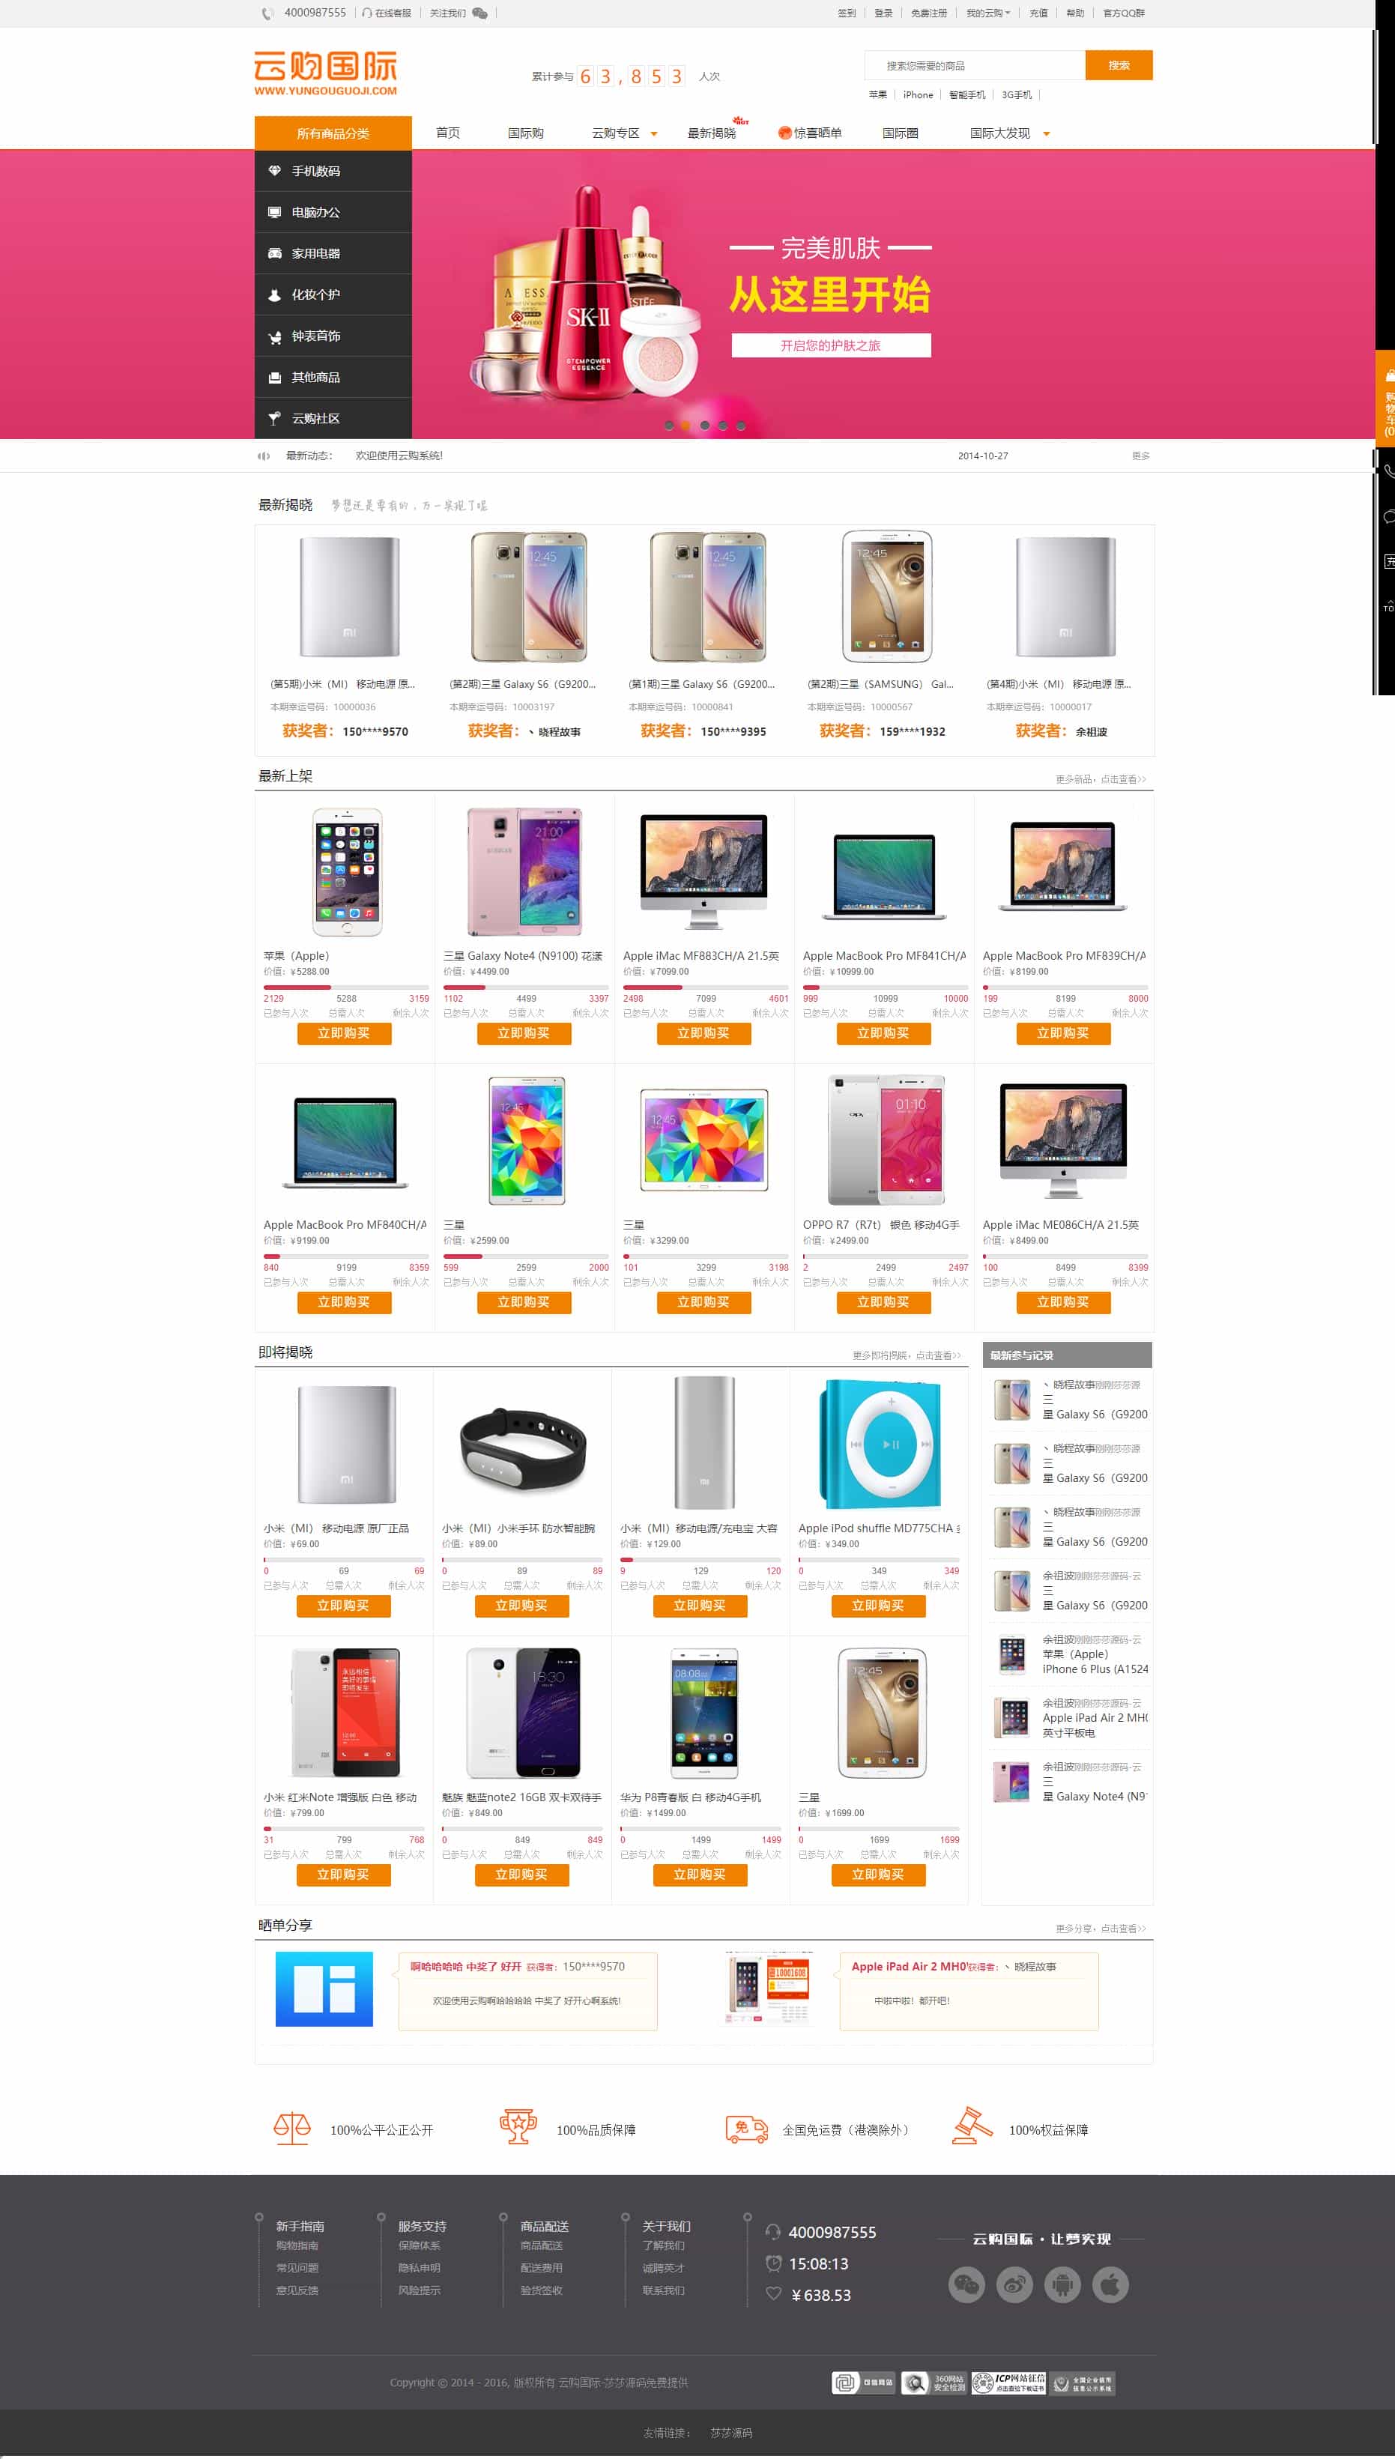
Task: Click the Android app icon in footer
Action: (1062, 2284)
